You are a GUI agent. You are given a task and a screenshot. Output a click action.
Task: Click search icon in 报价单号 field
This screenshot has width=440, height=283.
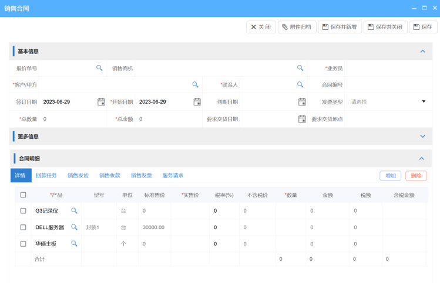tap(99, 68)
